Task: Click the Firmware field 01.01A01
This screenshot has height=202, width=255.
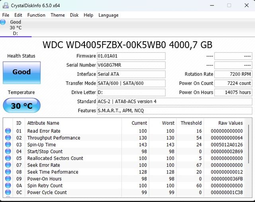Action: click(131, 56)
